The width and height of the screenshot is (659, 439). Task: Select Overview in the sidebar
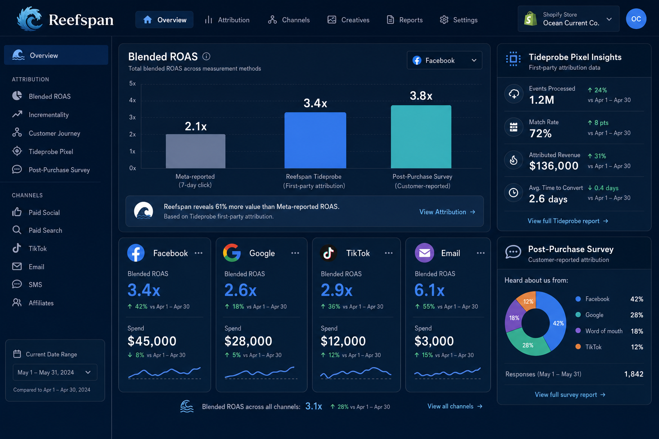tap(56, 55)
